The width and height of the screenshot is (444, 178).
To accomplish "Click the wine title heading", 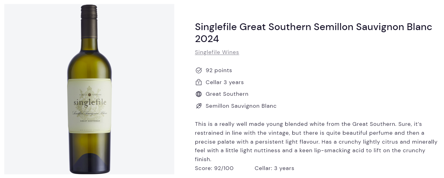I will (x=313, y=33).
